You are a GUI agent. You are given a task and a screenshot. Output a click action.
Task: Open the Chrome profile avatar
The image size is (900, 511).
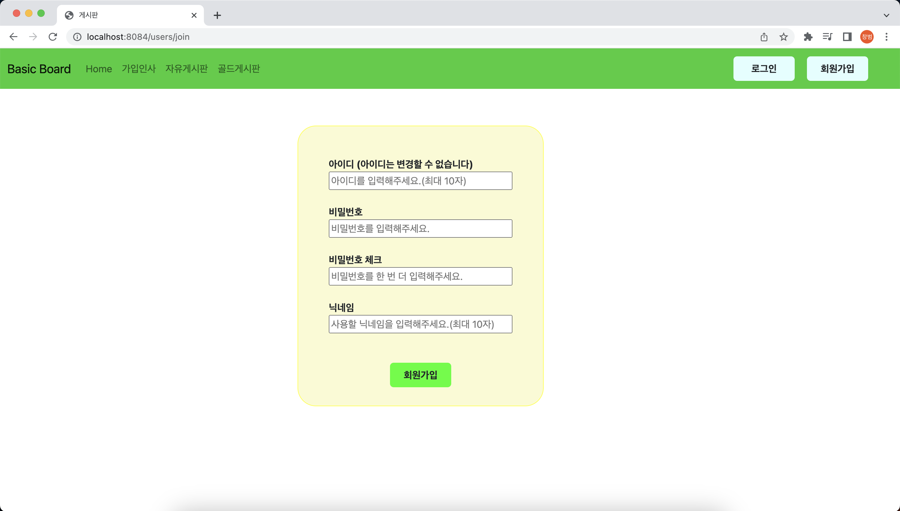pyautogui.click(x=867, y=37)
